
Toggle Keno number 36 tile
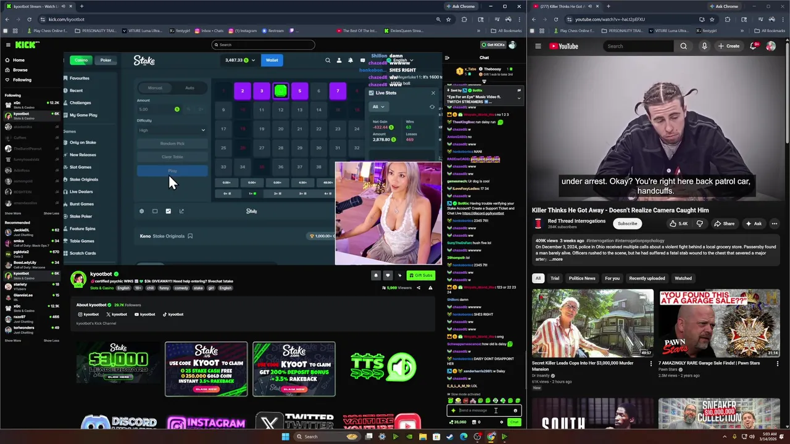pyautogui.click(x=280, y=166)
